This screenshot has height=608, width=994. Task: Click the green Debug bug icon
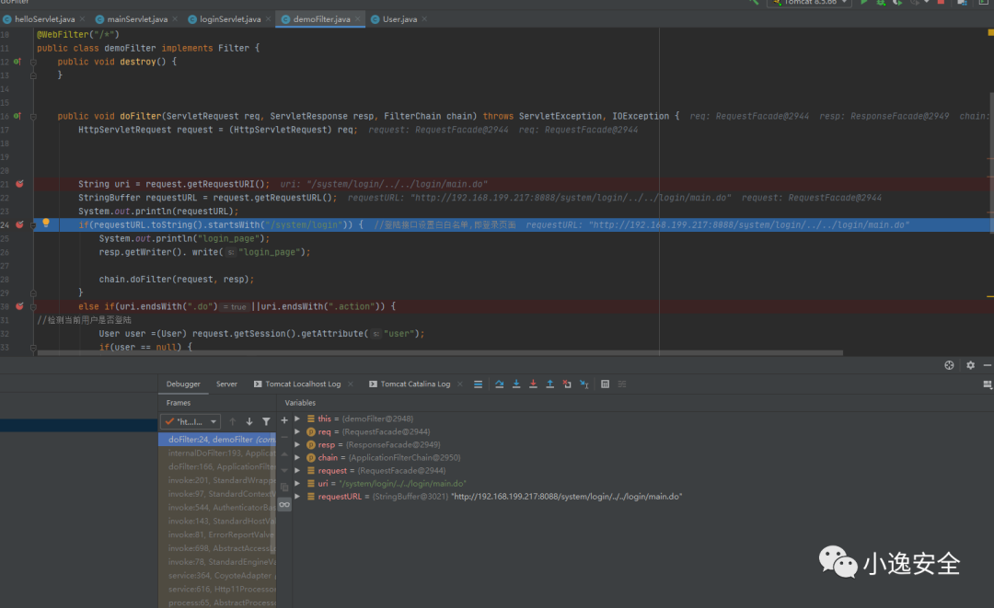point(881,3)
